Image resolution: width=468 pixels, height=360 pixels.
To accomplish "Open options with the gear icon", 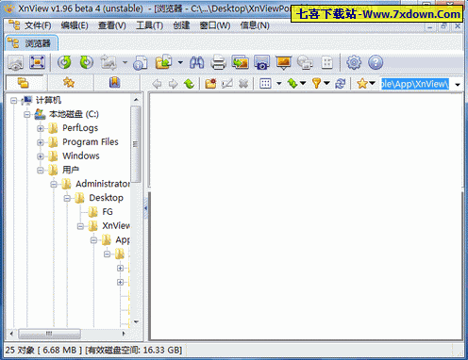I will point(354,62).
